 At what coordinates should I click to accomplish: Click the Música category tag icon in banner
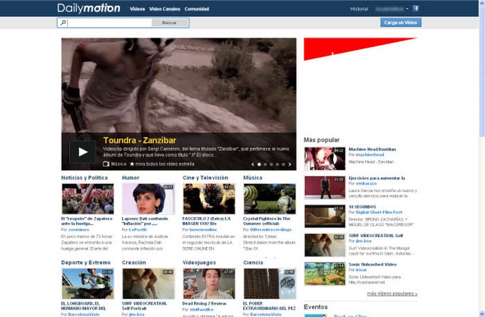(106, 163)
